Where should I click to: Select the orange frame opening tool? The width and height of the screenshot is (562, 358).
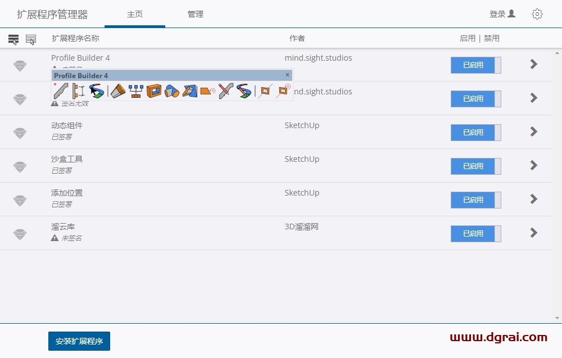pyautogui.click(x=154, y=91)
